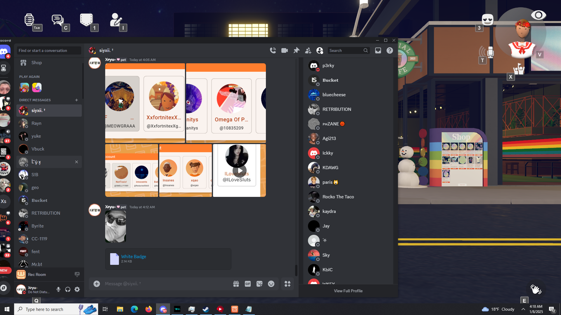561x315 pixels.
Task: Start a voice call with siyxii
Action: point(273,50)
